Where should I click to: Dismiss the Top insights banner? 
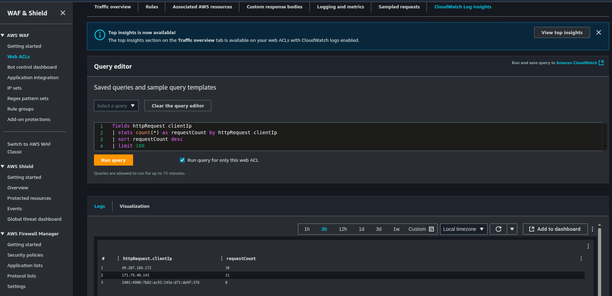[x=599, y=32]
